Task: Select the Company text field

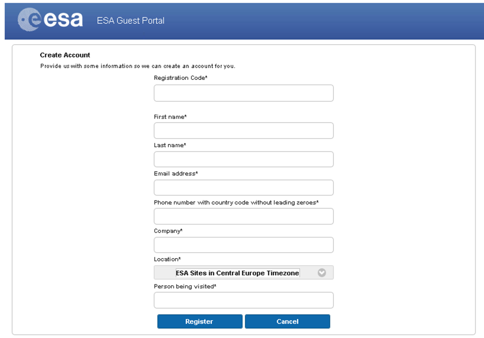Action: (x=243, y=245)
